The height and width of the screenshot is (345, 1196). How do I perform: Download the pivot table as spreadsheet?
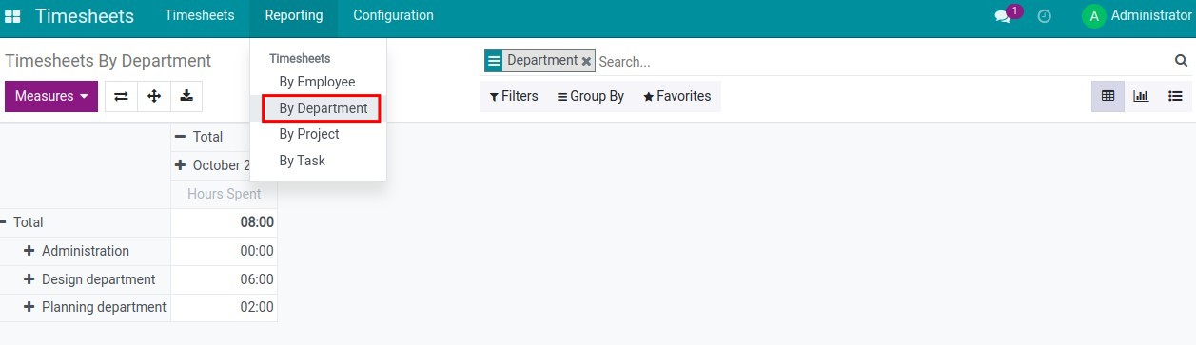pos(186,96)
